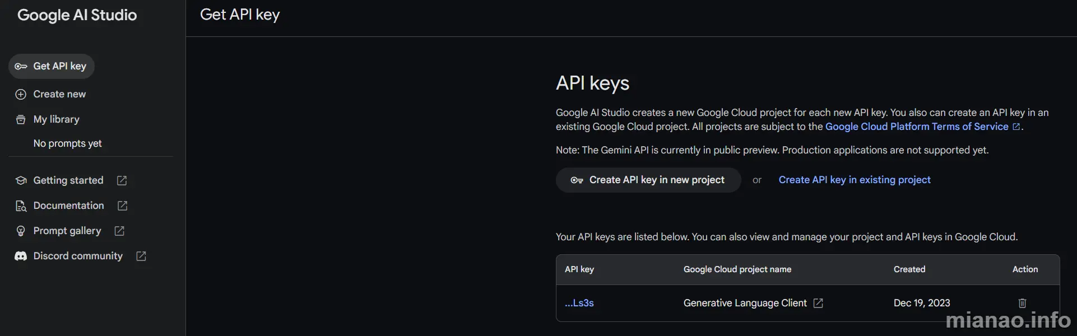Click the plus circle icon for Create new
This screenshot has height=336, width=1077.
21,94
